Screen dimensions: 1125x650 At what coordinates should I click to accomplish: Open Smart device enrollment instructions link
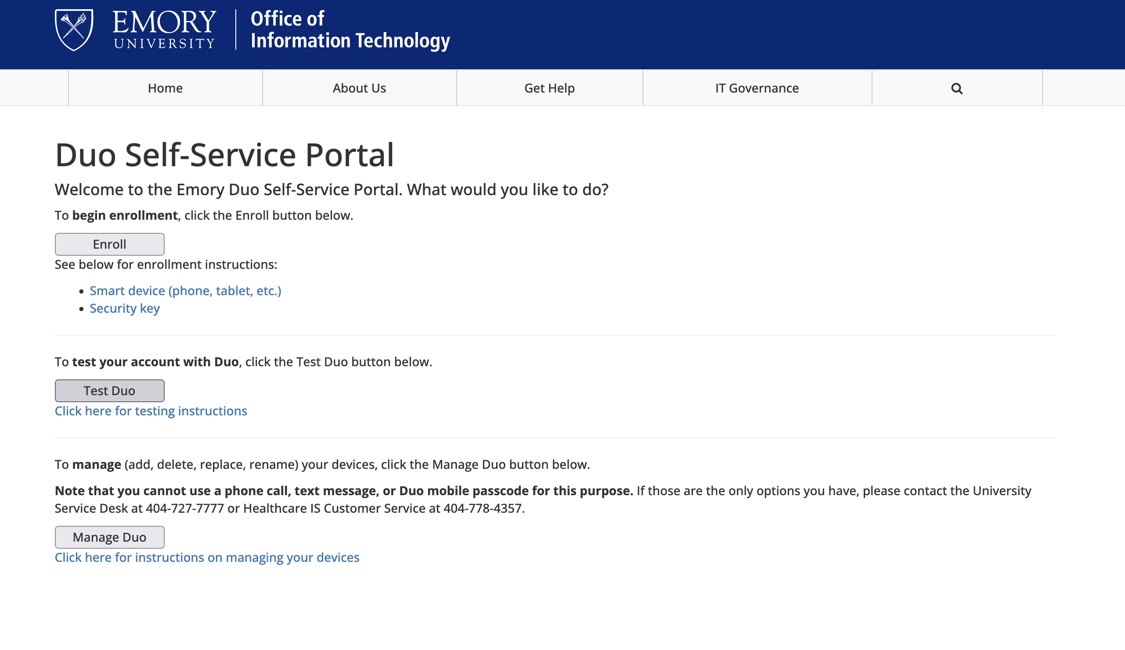[x=185, y=291]
